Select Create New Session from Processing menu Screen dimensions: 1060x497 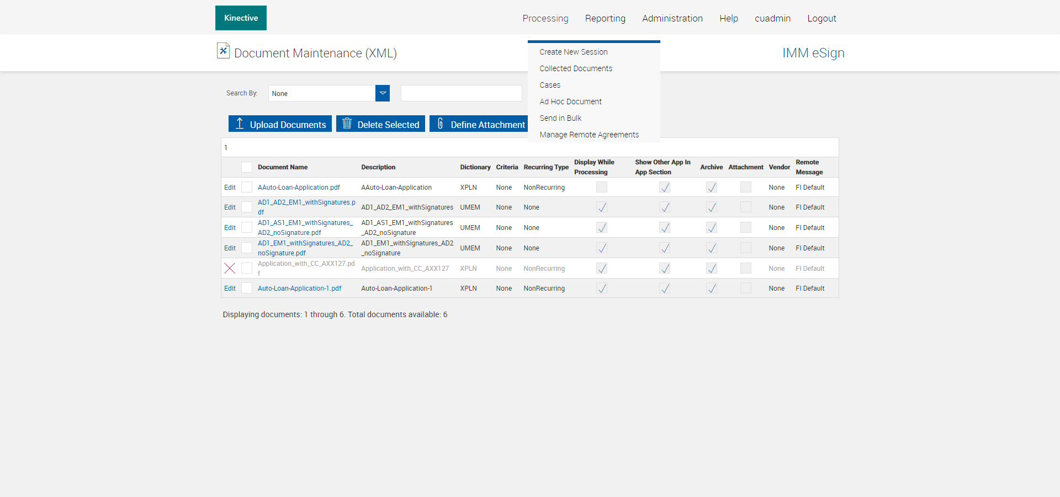(573, 52)
